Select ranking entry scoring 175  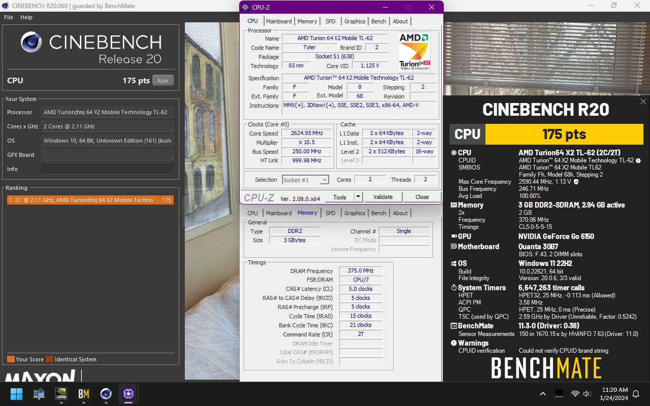tap(90, 200)
